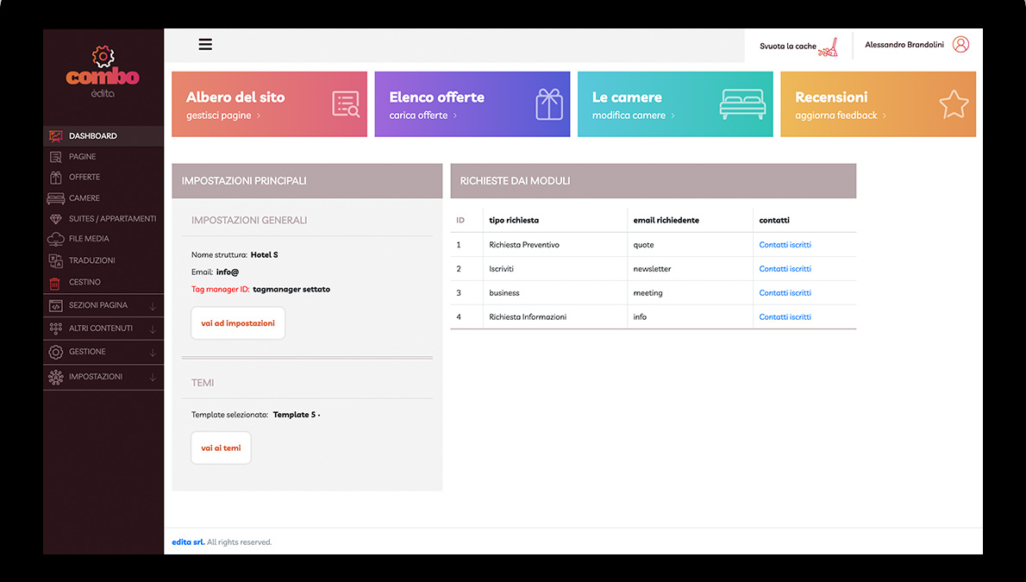Click the bed icon on Le camere card
1026x582 pixels.
click(742, 104)
